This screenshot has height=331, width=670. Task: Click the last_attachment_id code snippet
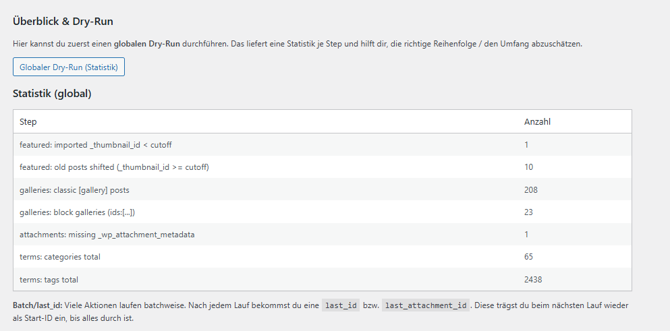pos(426,305)
